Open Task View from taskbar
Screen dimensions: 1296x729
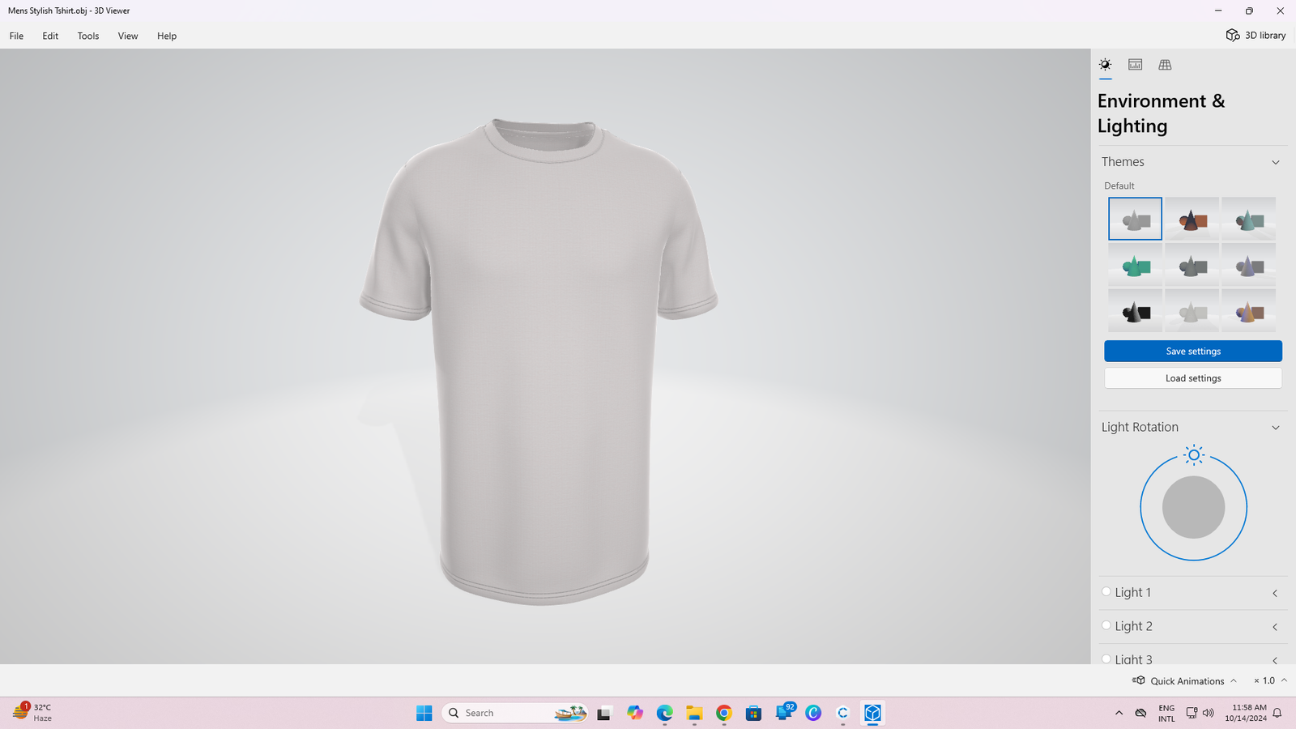tap(603, 713)
